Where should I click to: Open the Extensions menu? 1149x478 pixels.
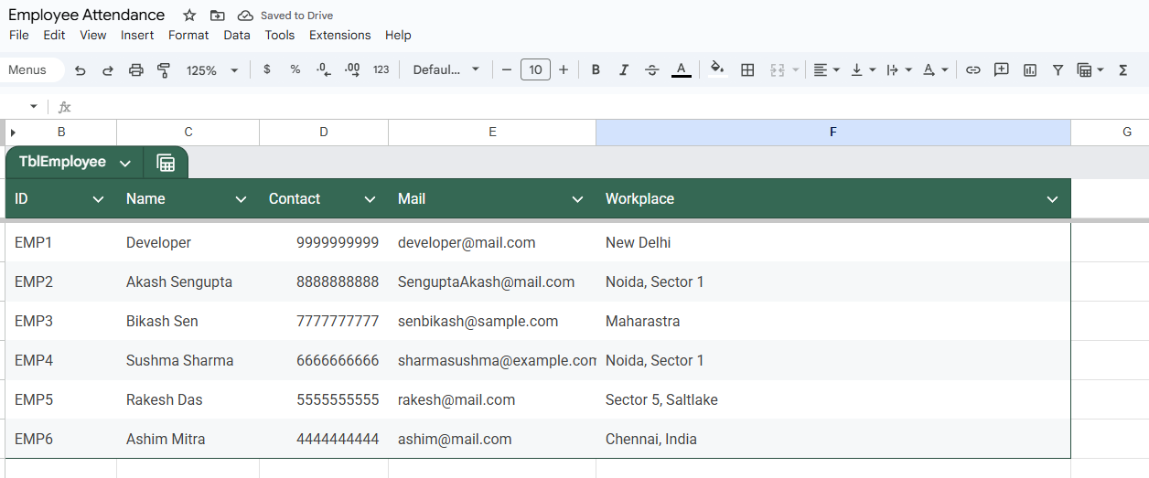339,35
